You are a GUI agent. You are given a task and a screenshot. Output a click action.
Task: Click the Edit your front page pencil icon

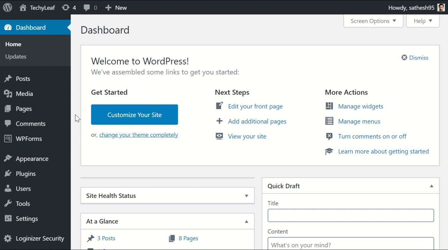(x=219, y=106)
